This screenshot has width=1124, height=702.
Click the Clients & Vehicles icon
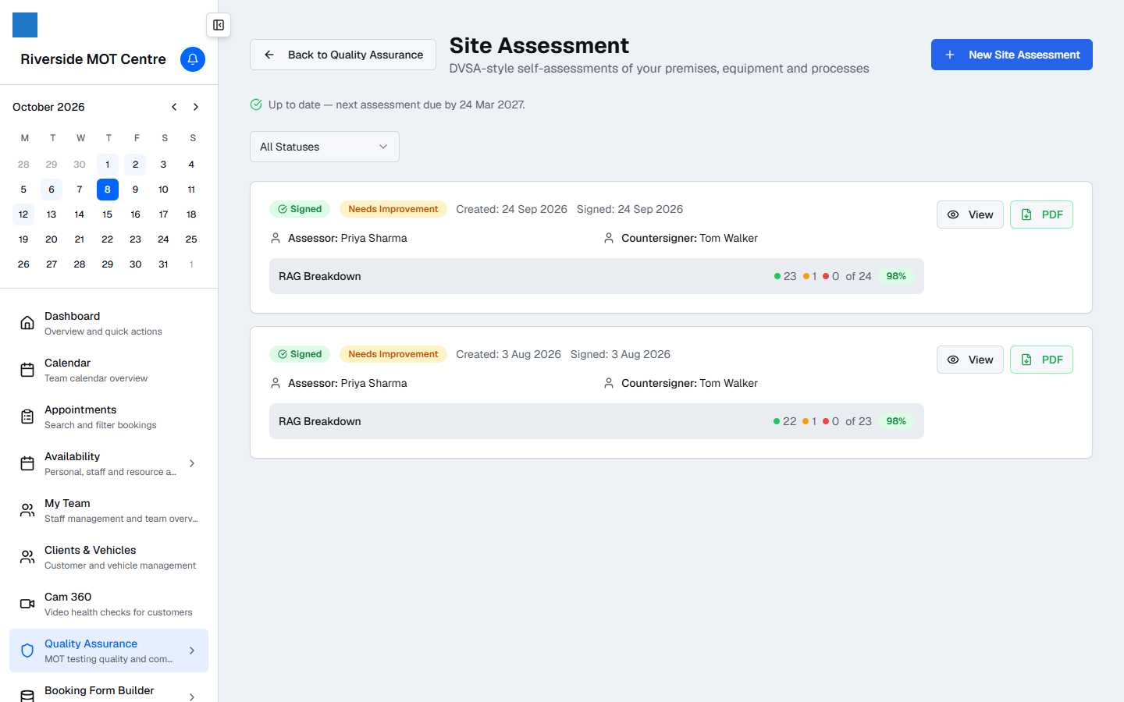click(x=27, y=557)
